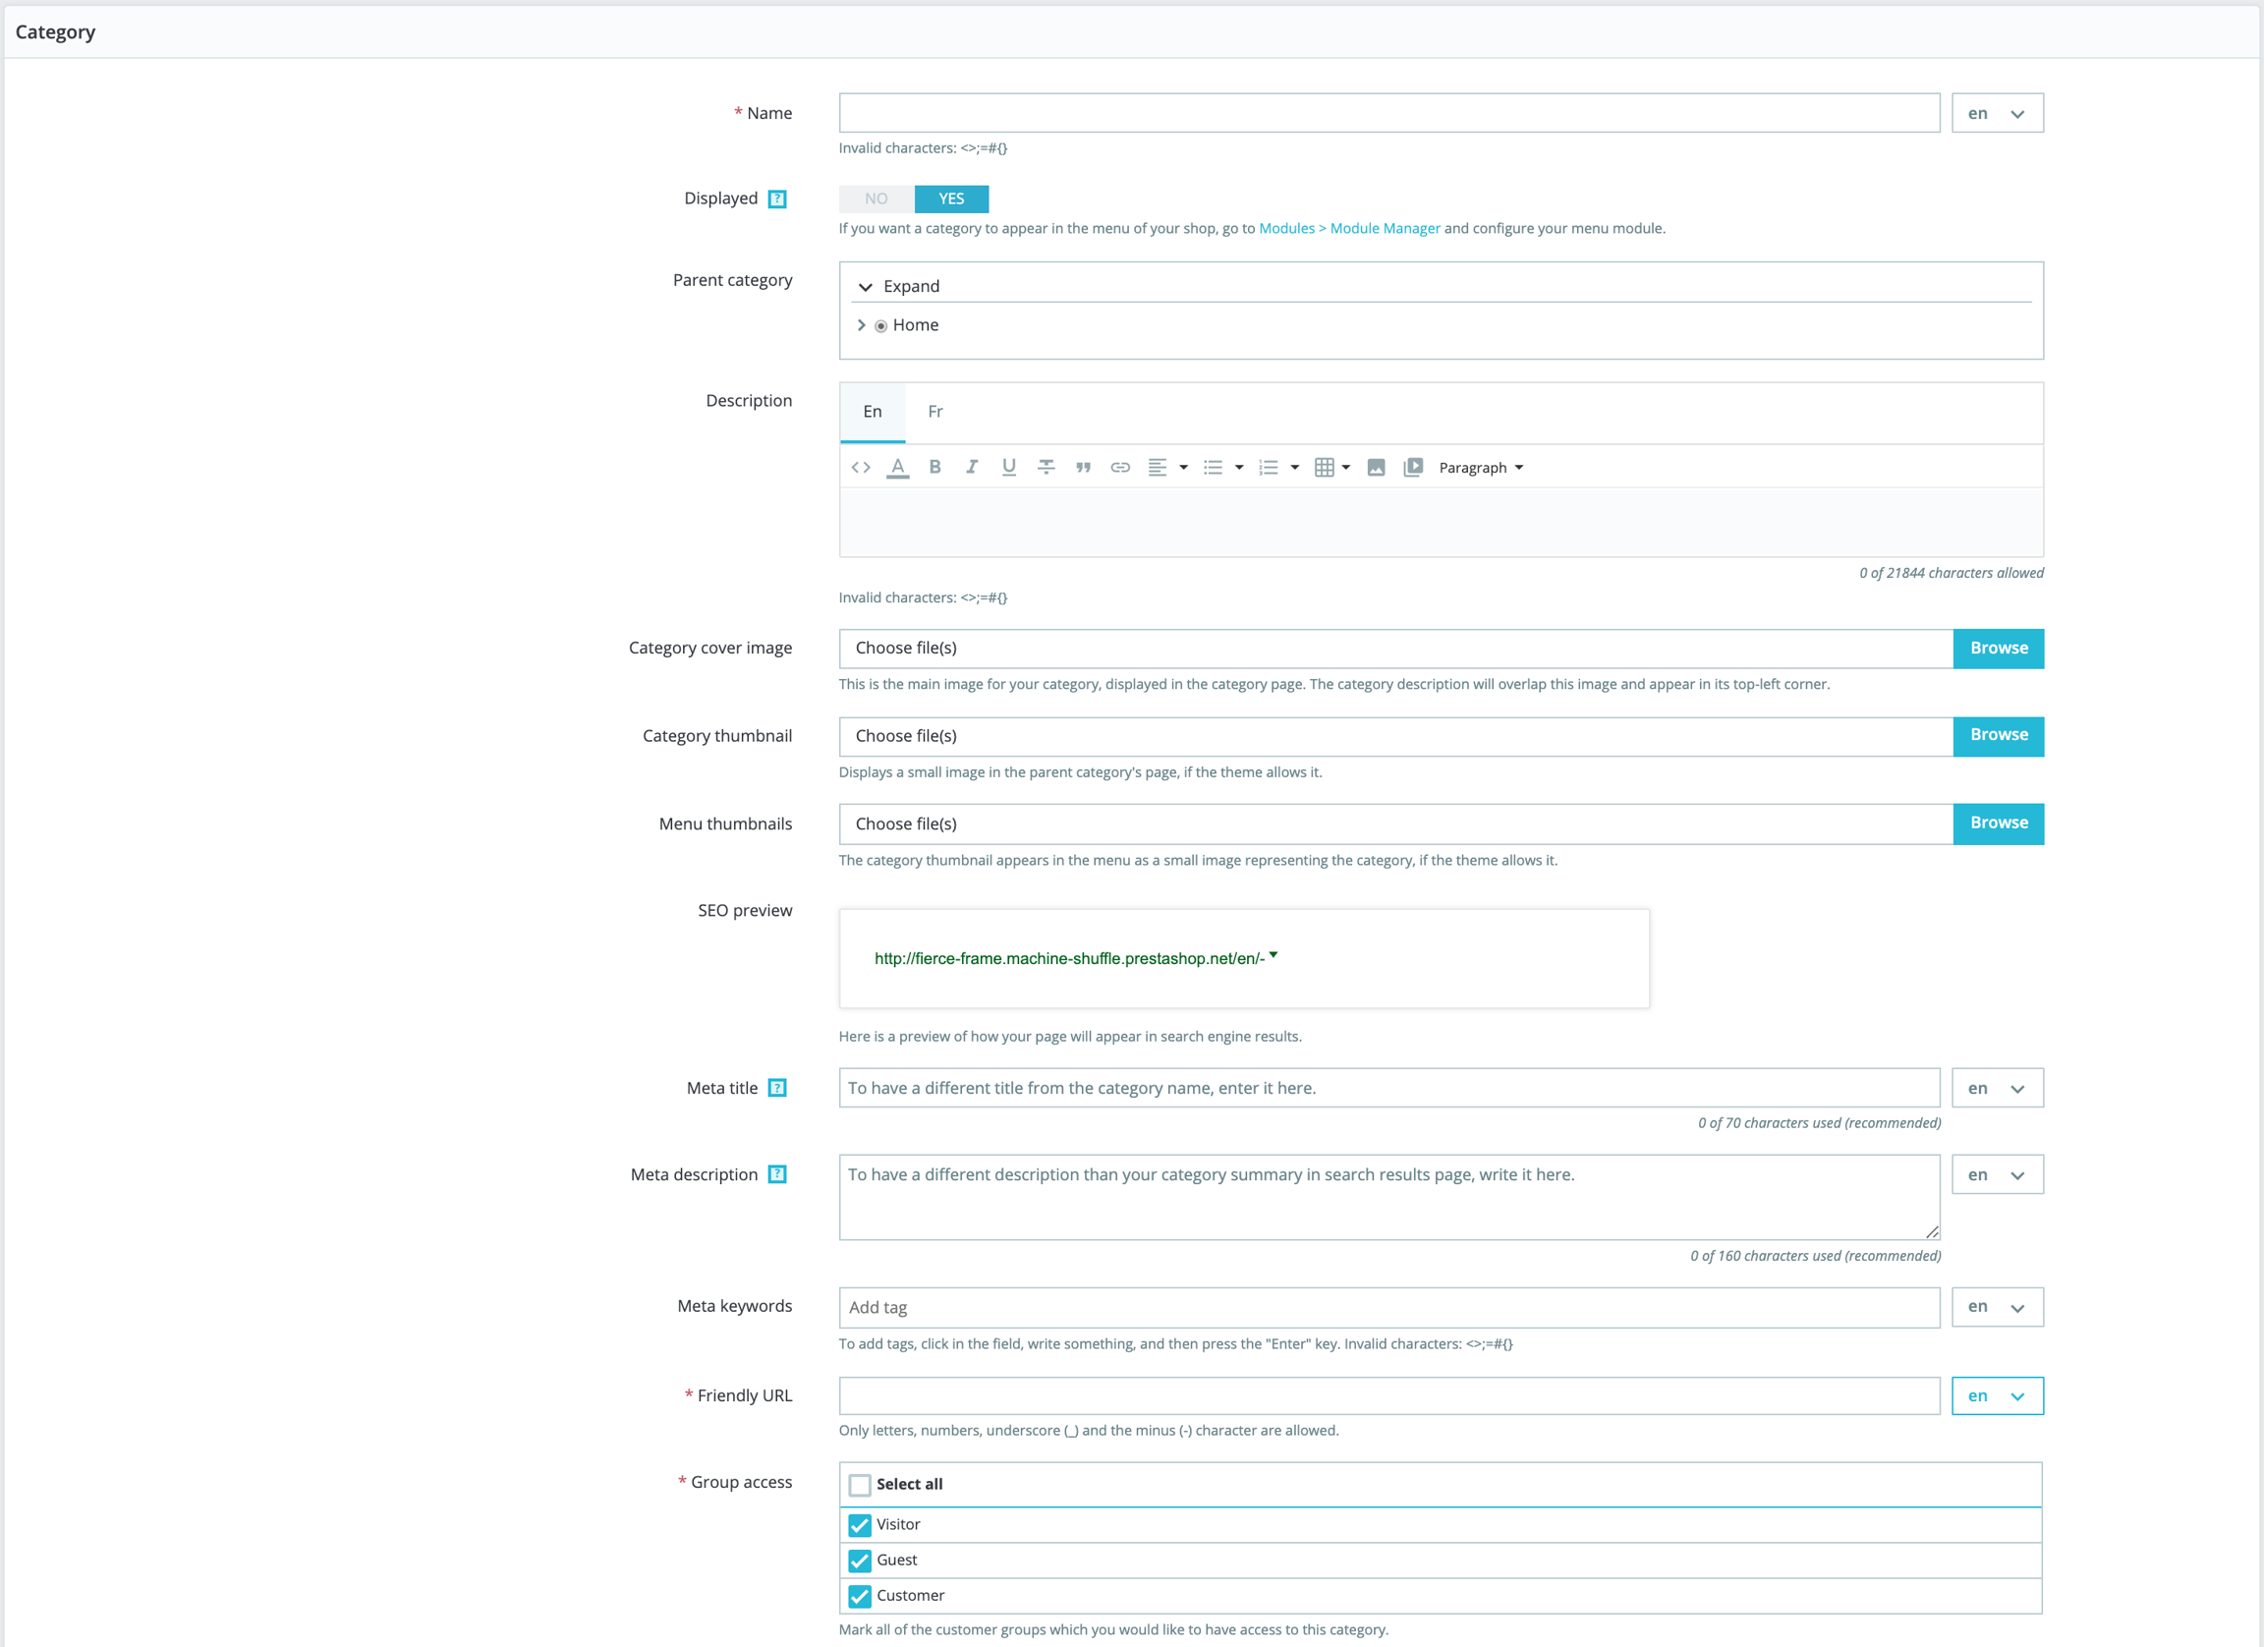Viewport: 2264px width, 1647px height.
Task: Open the Name field language dropdown
Action: (x=1997, y=114)
